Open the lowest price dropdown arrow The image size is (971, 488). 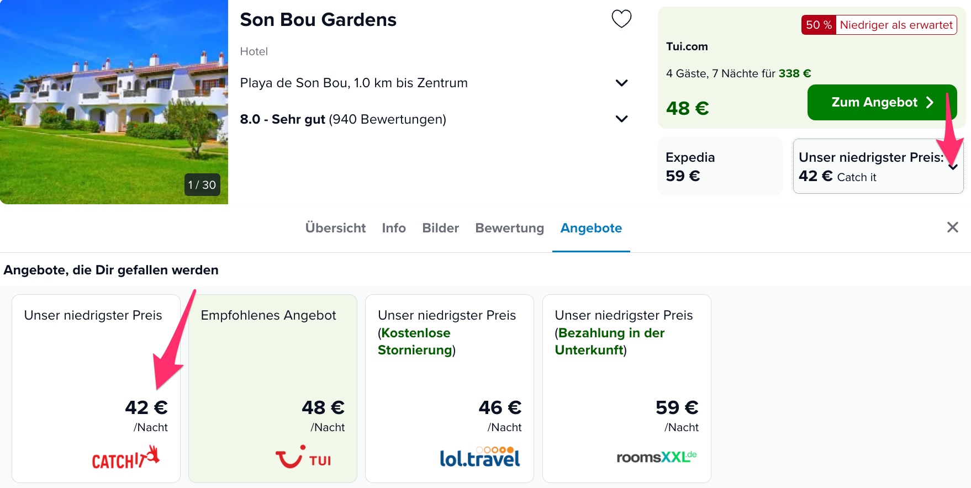point(953,167)
